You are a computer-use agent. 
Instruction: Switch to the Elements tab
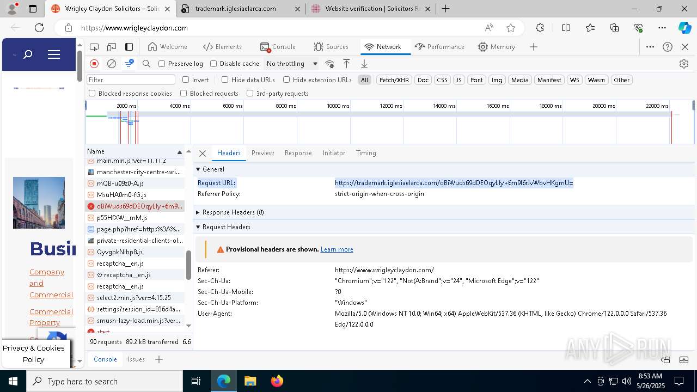click(222, 47)
